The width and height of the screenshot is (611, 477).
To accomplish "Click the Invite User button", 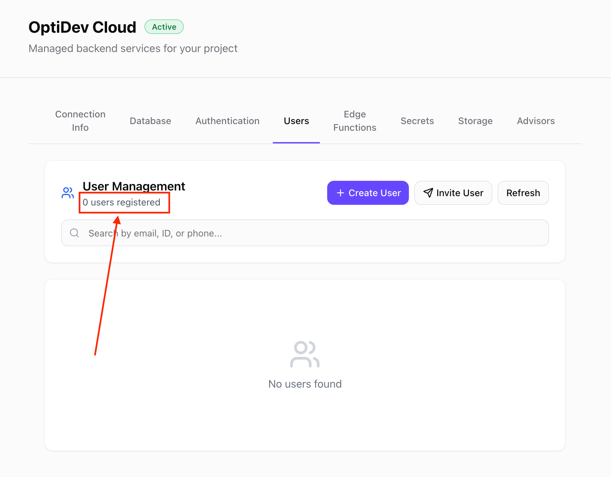I will (453, 193).
